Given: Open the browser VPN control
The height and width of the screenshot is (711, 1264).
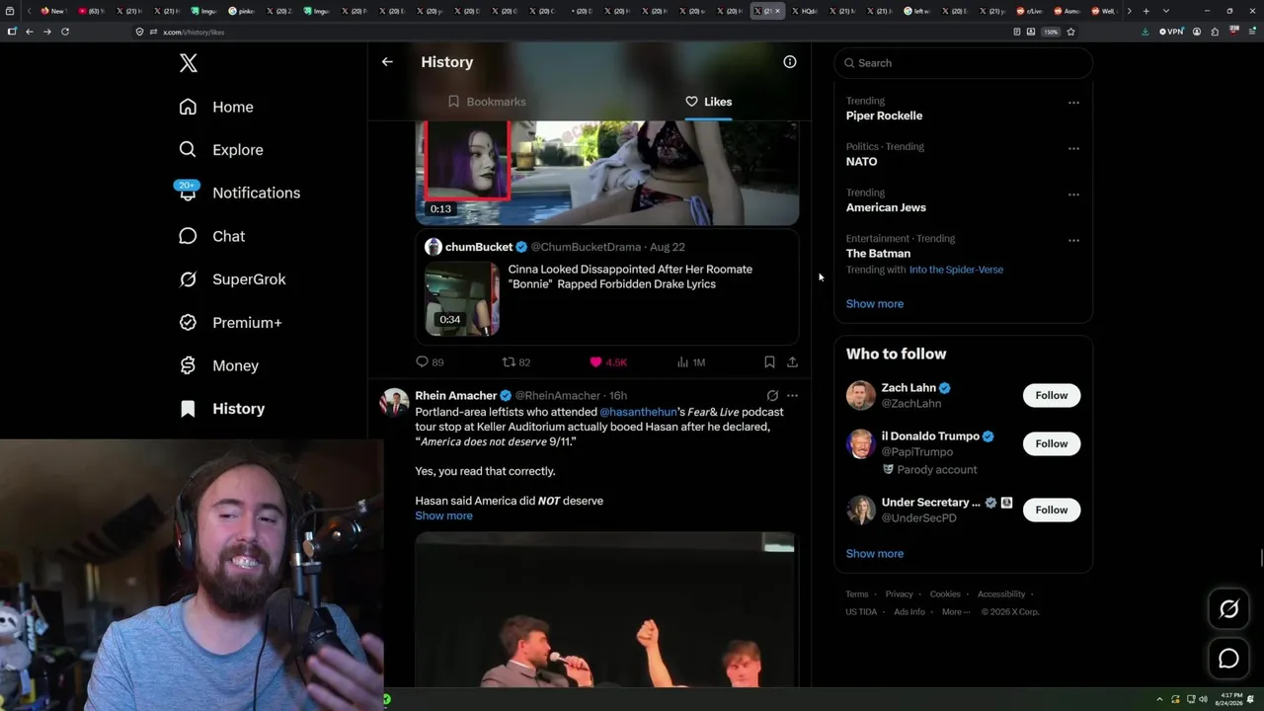Looking at the screenshot, I should coord(1172,32).
